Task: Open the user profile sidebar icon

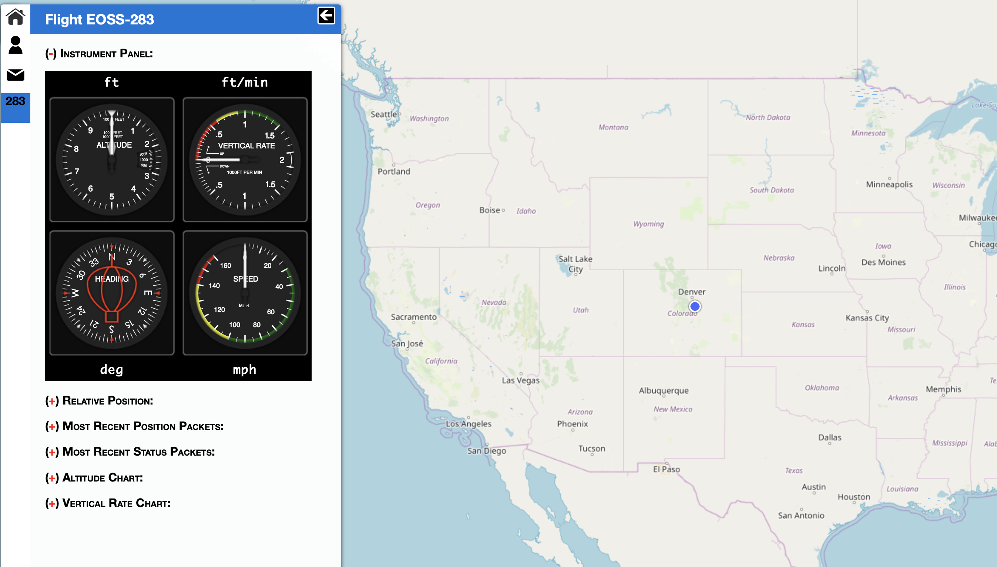Action: pyautogui.click(x=16, y=45)
